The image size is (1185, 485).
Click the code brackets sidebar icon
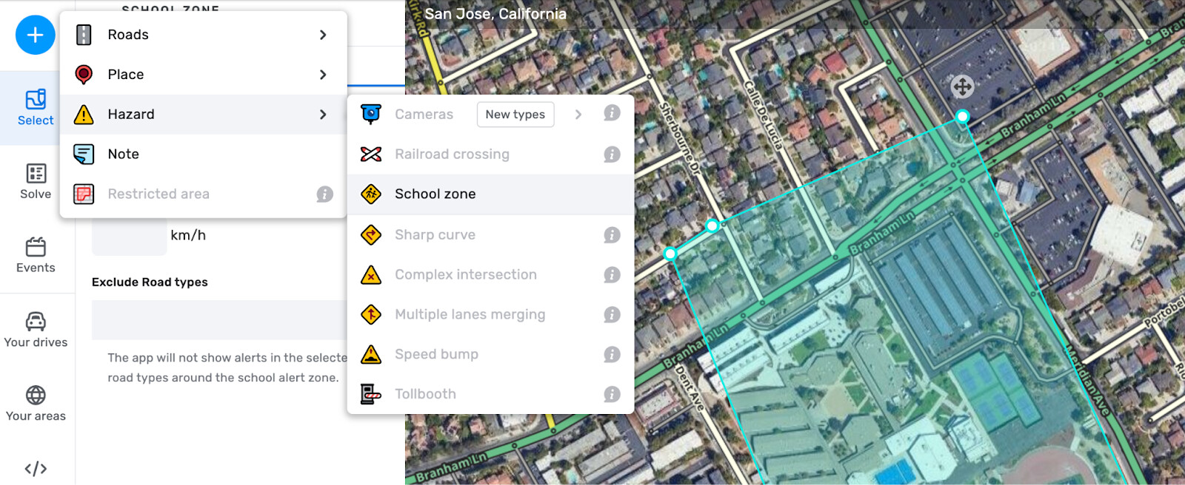click(36, 469)
